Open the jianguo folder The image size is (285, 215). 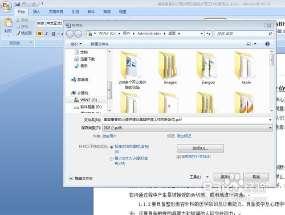tap(208, 68)
